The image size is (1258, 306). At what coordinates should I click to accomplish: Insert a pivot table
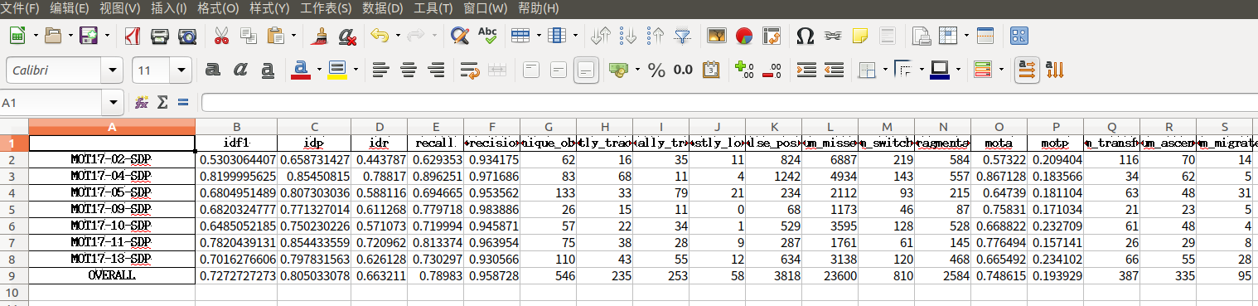[x=772, y=36]
